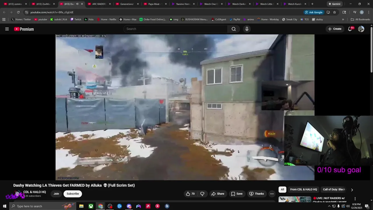Select From CDL & HALO HQ chip
This screenshot has width=373, height=210.
(304, 190)
